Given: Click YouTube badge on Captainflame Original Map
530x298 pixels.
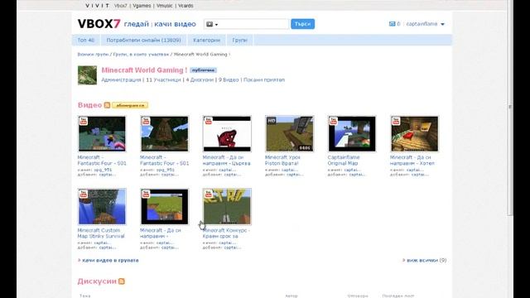Looking at the screenshot, I should pos(333,121).
